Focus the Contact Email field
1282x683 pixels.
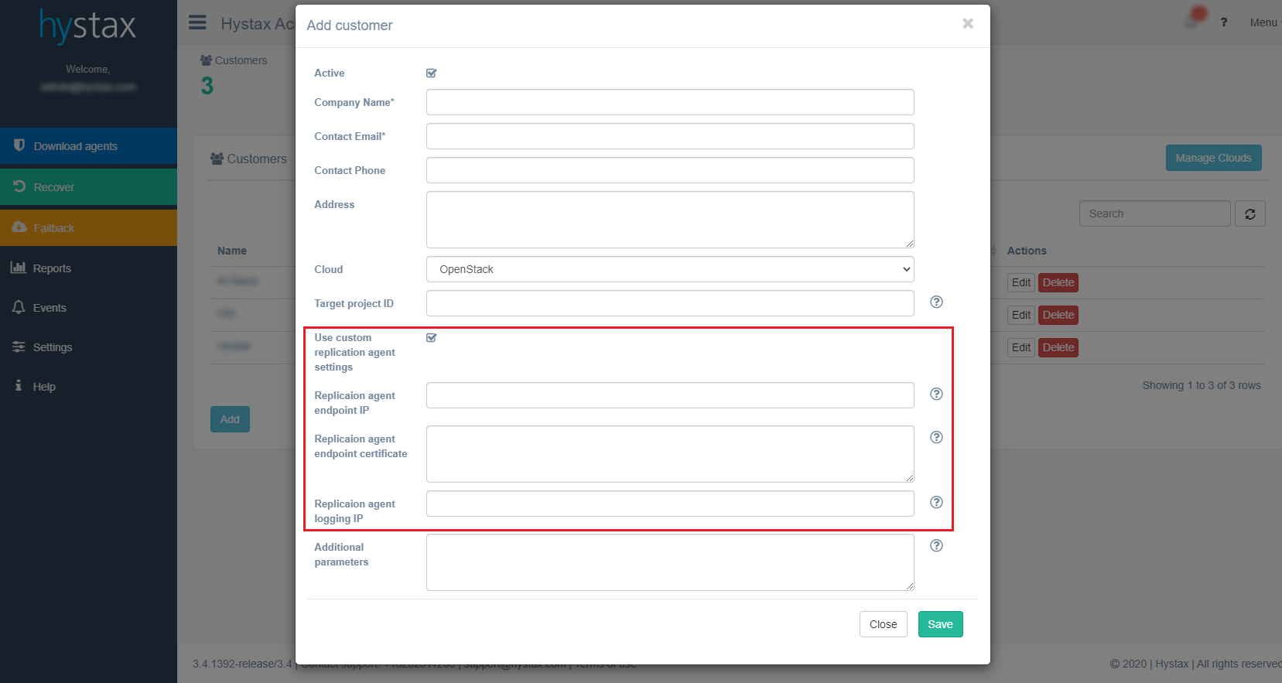point(670,136)
